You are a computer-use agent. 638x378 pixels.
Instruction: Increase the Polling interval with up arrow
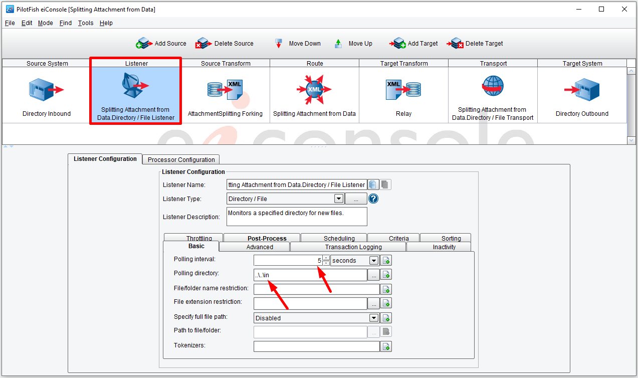(326, 258)
